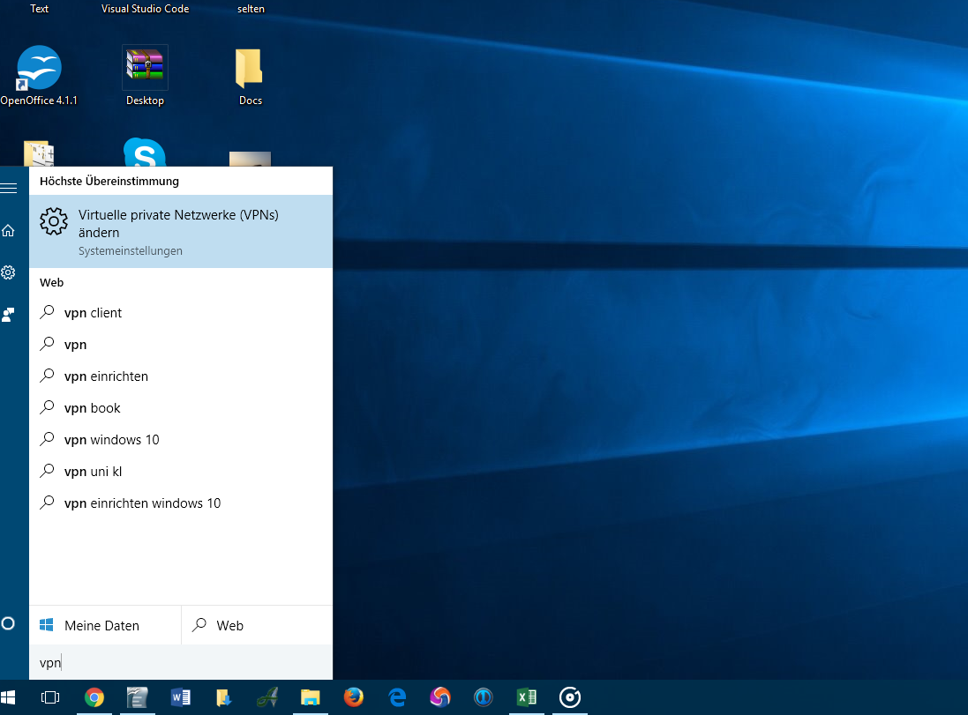Click the 'Höchste Übereinstimmung' heading
The width and height of the screenshot is (968, 715).
pos(109,182)
